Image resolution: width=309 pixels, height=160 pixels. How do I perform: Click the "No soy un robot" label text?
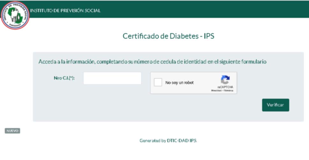(179, 83)
